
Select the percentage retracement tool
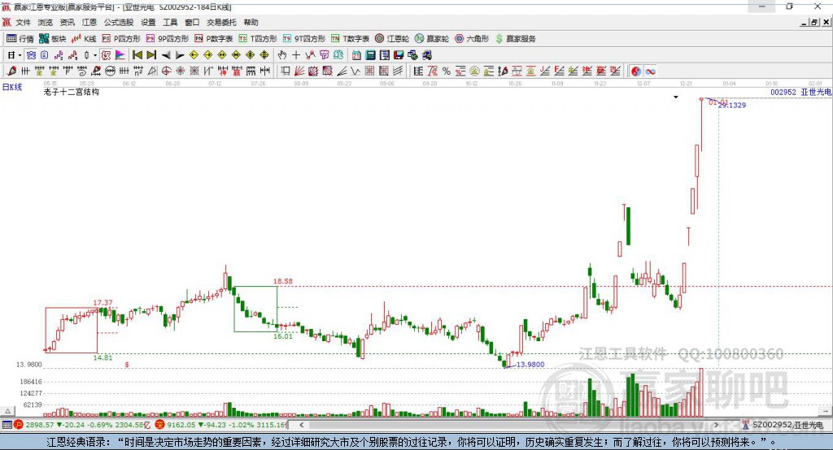pos(447,71)
